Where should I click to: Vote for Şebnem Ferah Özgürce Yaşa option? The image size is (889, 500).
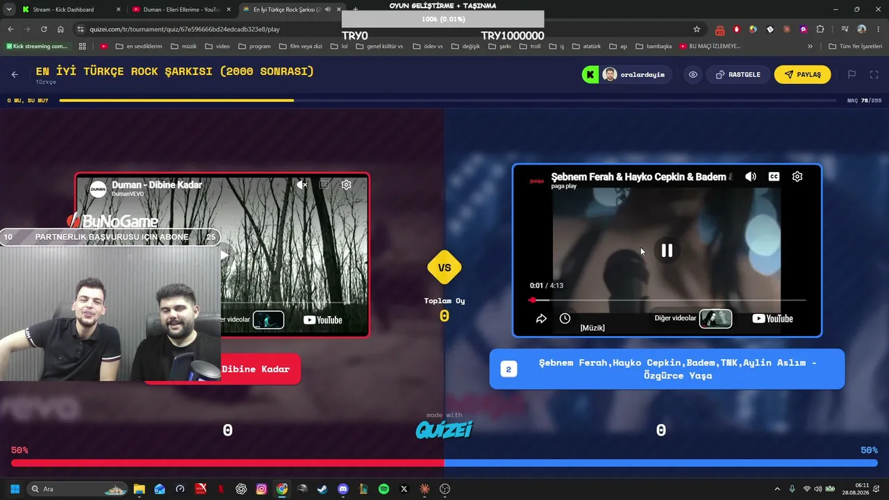[x=667, y=369]
